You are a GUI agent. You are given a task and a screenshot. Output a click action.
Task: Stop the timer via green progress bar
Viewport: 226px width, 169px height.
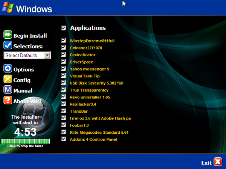(x=25, y=141)
